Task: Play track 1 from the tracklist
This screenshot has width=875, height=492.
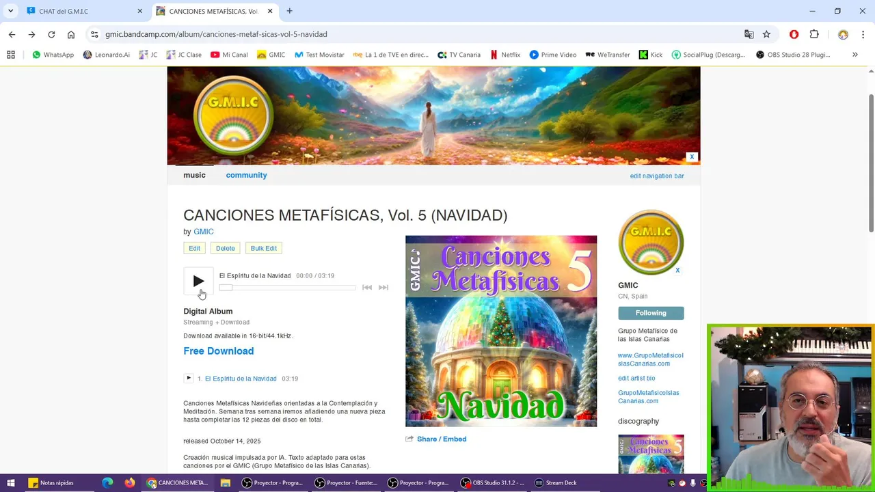Action: [x=189, y=378]
